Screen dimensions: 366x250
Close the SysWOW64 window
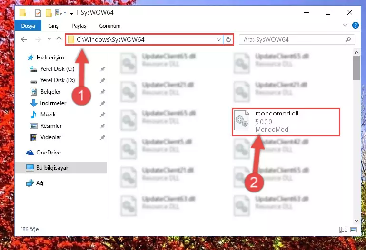click(349, 12)
